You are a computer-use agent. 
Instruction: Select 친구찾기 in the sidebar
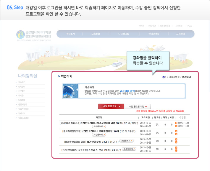click(x=22, y=91)
